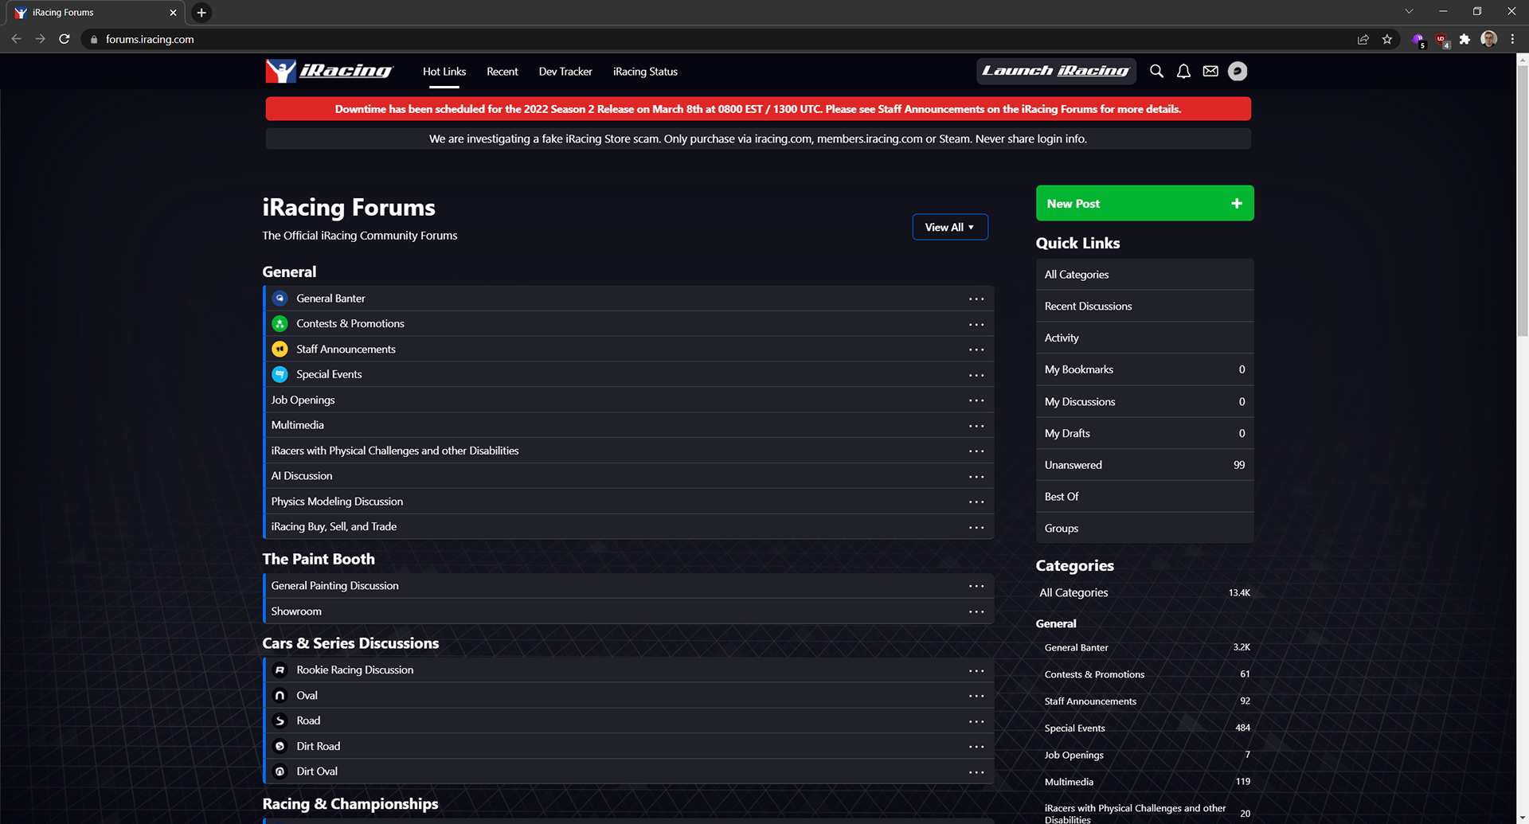Viewport: 1529px width, 824px height.
Task: Open a new browser tab
Action: [201, 13]
